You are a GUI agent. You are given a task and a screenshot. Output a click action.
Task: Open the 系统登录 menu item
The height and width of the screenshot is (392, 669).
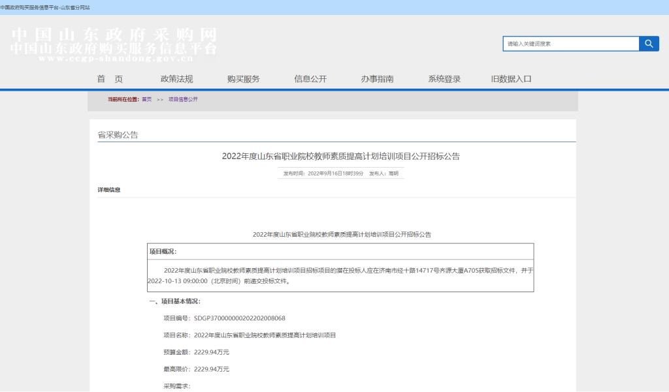click(444, 79)
